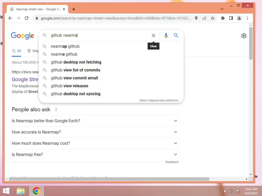The image size is (262, 196).
Task: Click the network tray icon
Action: [x=232, y=191]
